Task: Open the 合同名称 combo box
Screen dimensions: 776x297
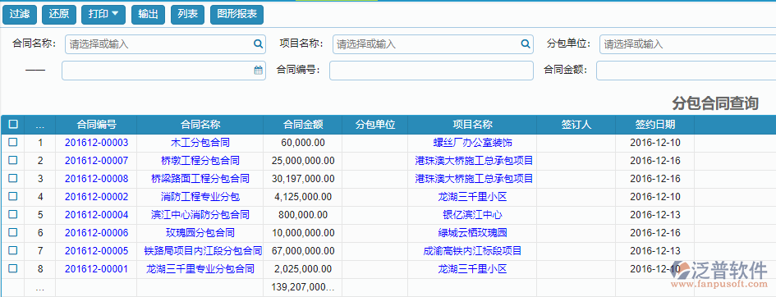Action: tap(165, 44)
